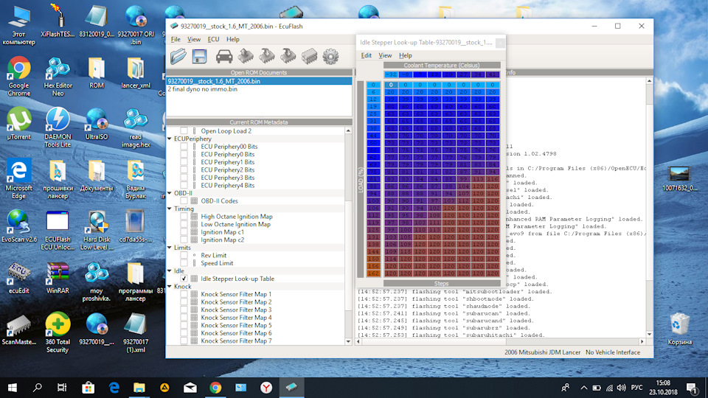Open Hard Disk Low Level desktop icon

tap(97, 230)
